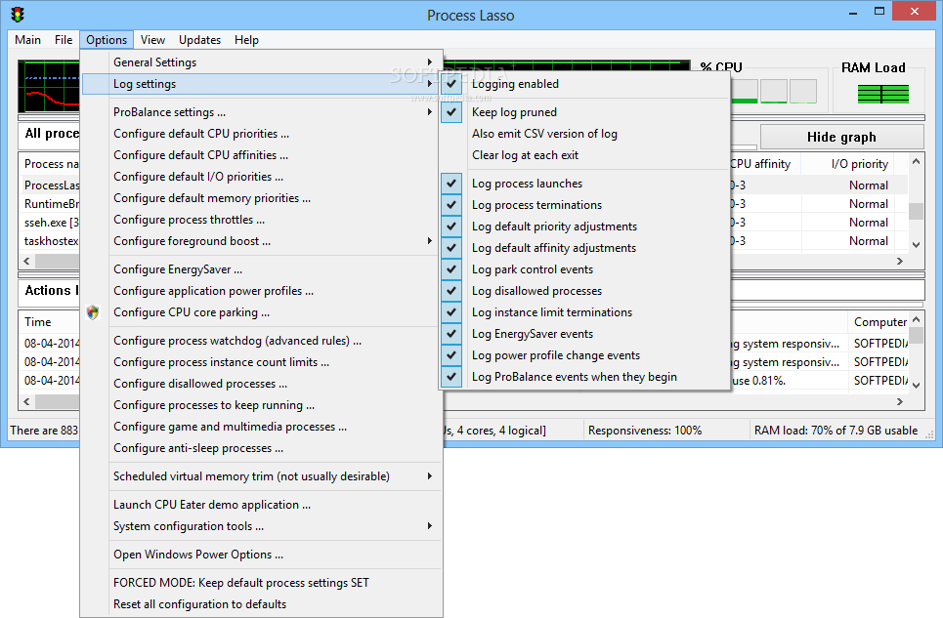
Task: Uncheck Log process launches
Action: (x=451, y=184)
